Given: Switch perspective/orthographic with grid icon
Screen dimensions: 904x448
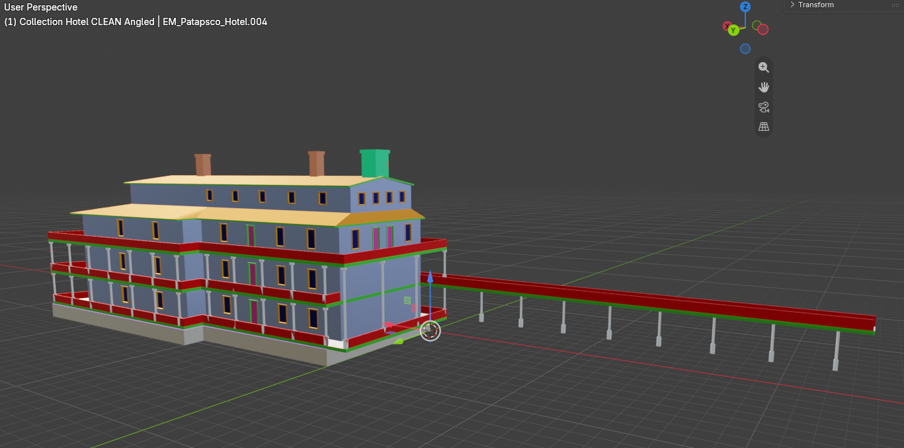Looking at the screenshot, I should point(764,127).
